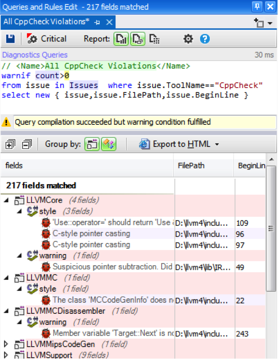Click the project icon next to LLVMCore

coord(19,200)
